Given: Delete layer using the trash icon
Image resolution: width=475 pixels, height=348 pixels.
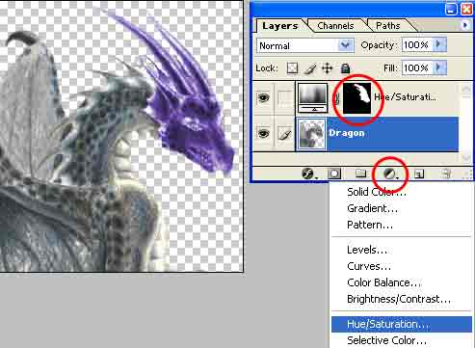Looking at the screenshot, I should pyautogui.click(x=446, y=174).
